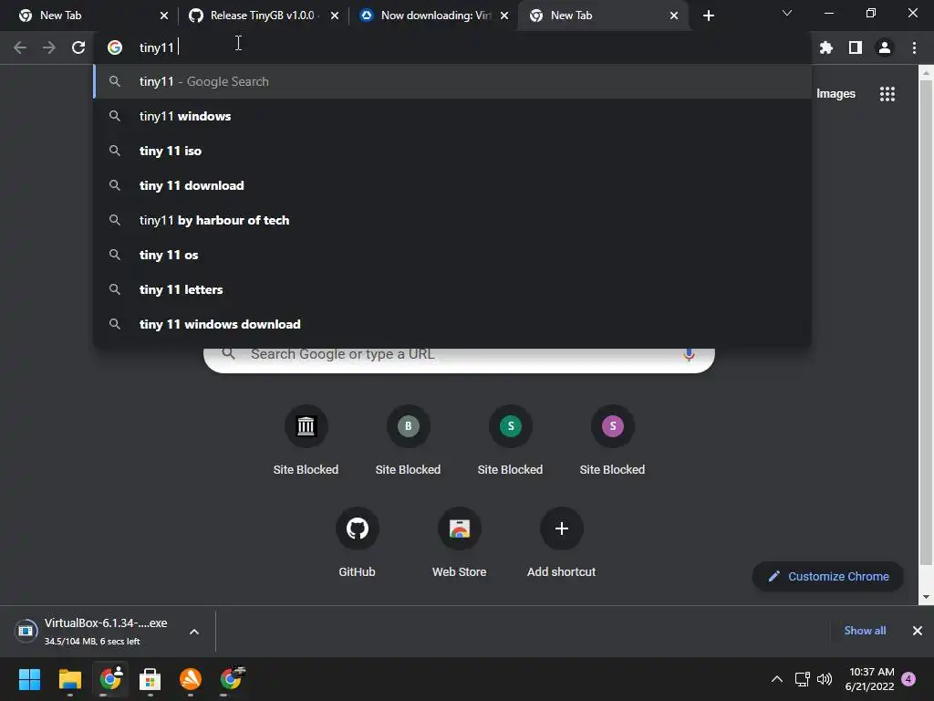Select 'tiny 11 windows download' suggestion
This screenshot has width=934, height=701.
click(452, 324)
